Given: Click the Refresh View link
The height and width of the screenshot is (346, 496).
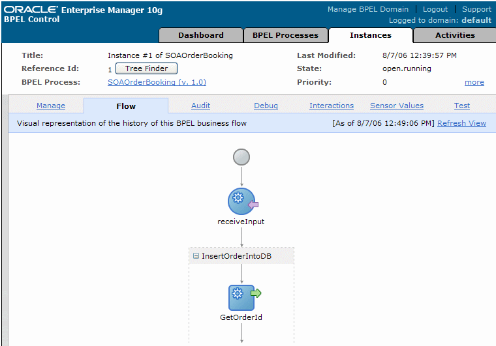Looking at the screenshot, I should point(461,123).
